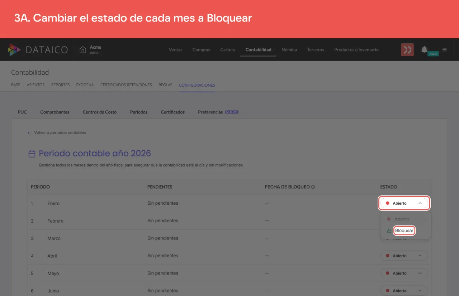Open the Cartera menu
The width and height of the screenshot is (459, 296).
pos(228,50)
